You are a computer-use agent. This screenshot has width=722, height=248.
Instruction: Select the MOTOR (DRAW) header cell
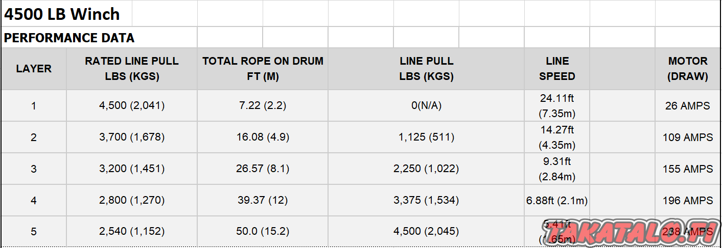point(688,69)
